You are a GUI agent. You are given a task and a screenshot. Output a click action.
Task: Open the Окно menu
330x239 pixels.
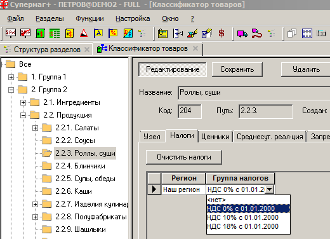pos(170,18)
